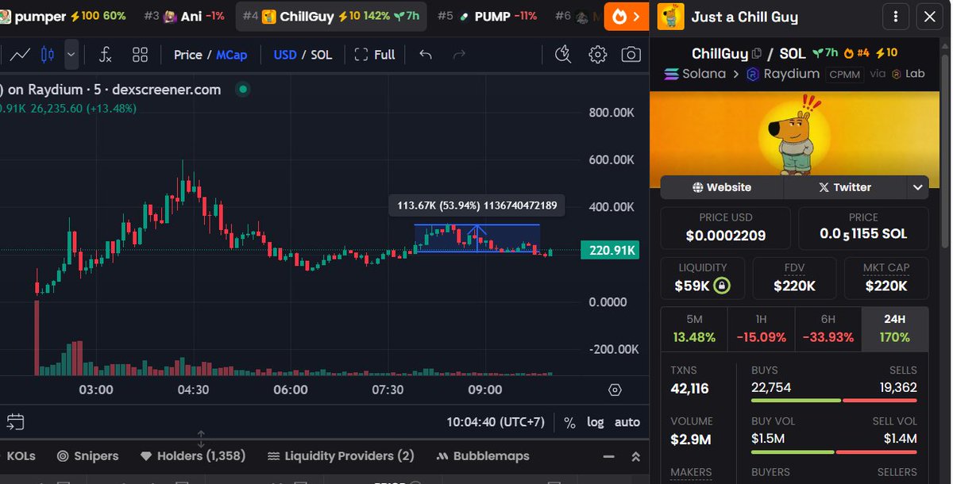Select the candlestick chart style

tap(47, 55)
